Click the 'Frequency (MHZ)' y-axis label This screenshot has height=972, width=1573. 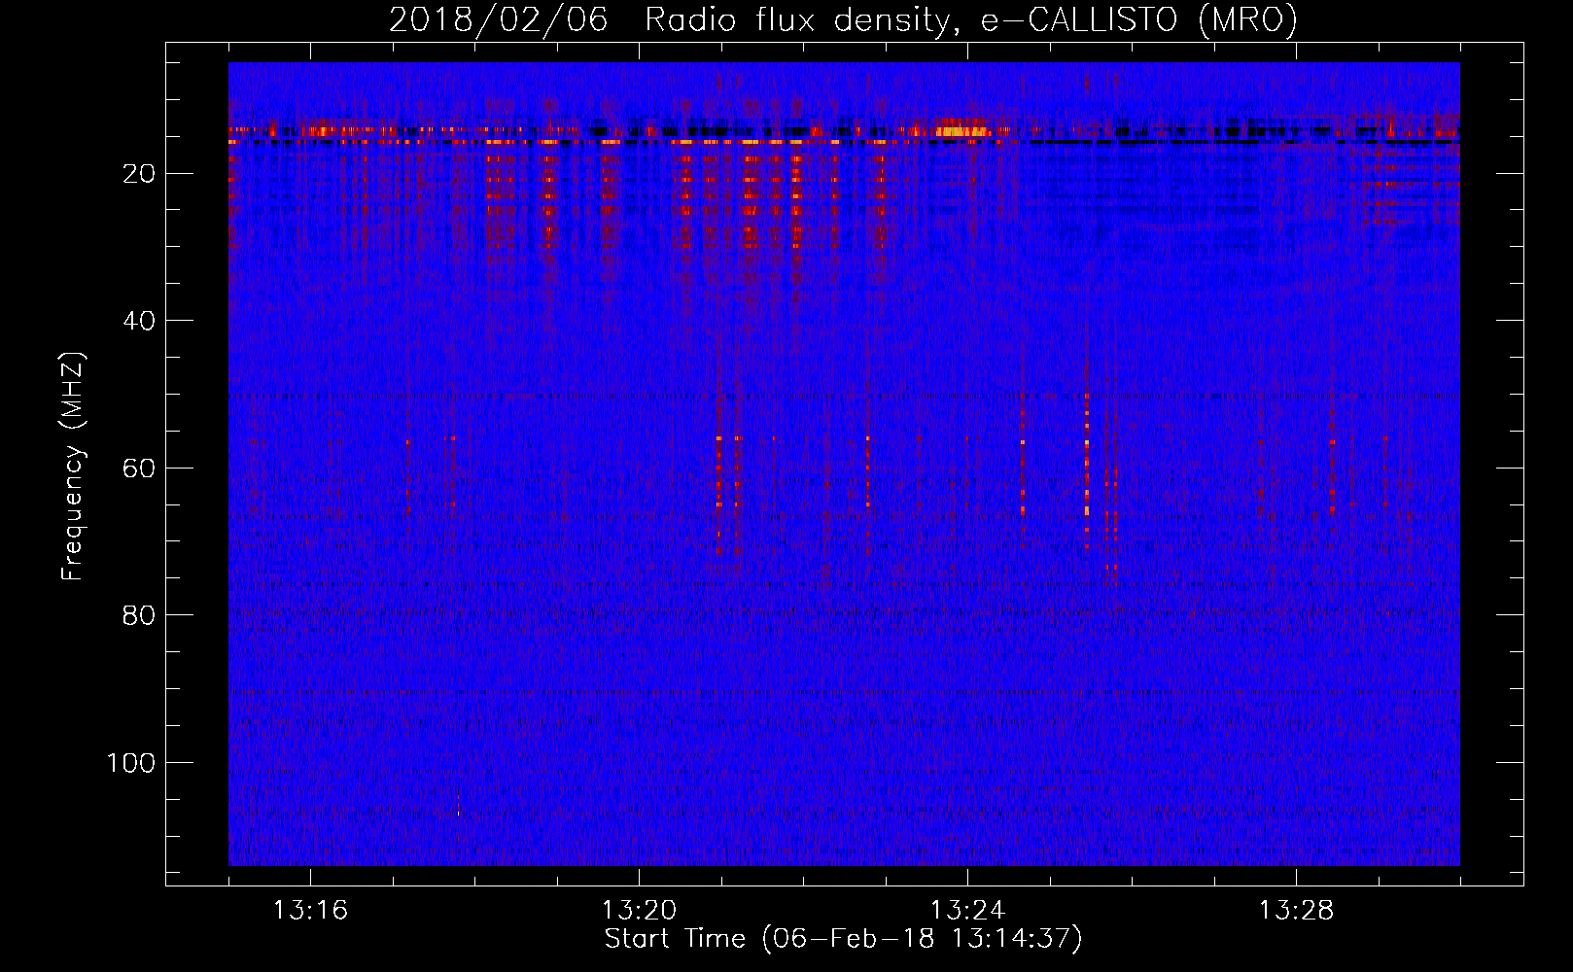pos(73,467)
